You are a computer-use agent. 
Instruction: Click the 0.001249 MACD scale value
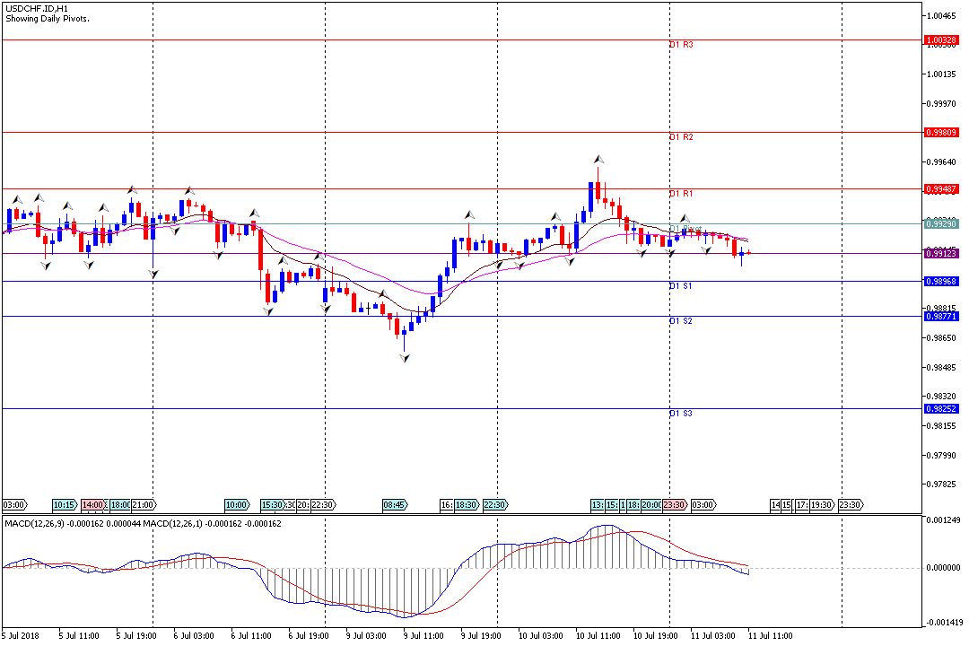[943, 520]
